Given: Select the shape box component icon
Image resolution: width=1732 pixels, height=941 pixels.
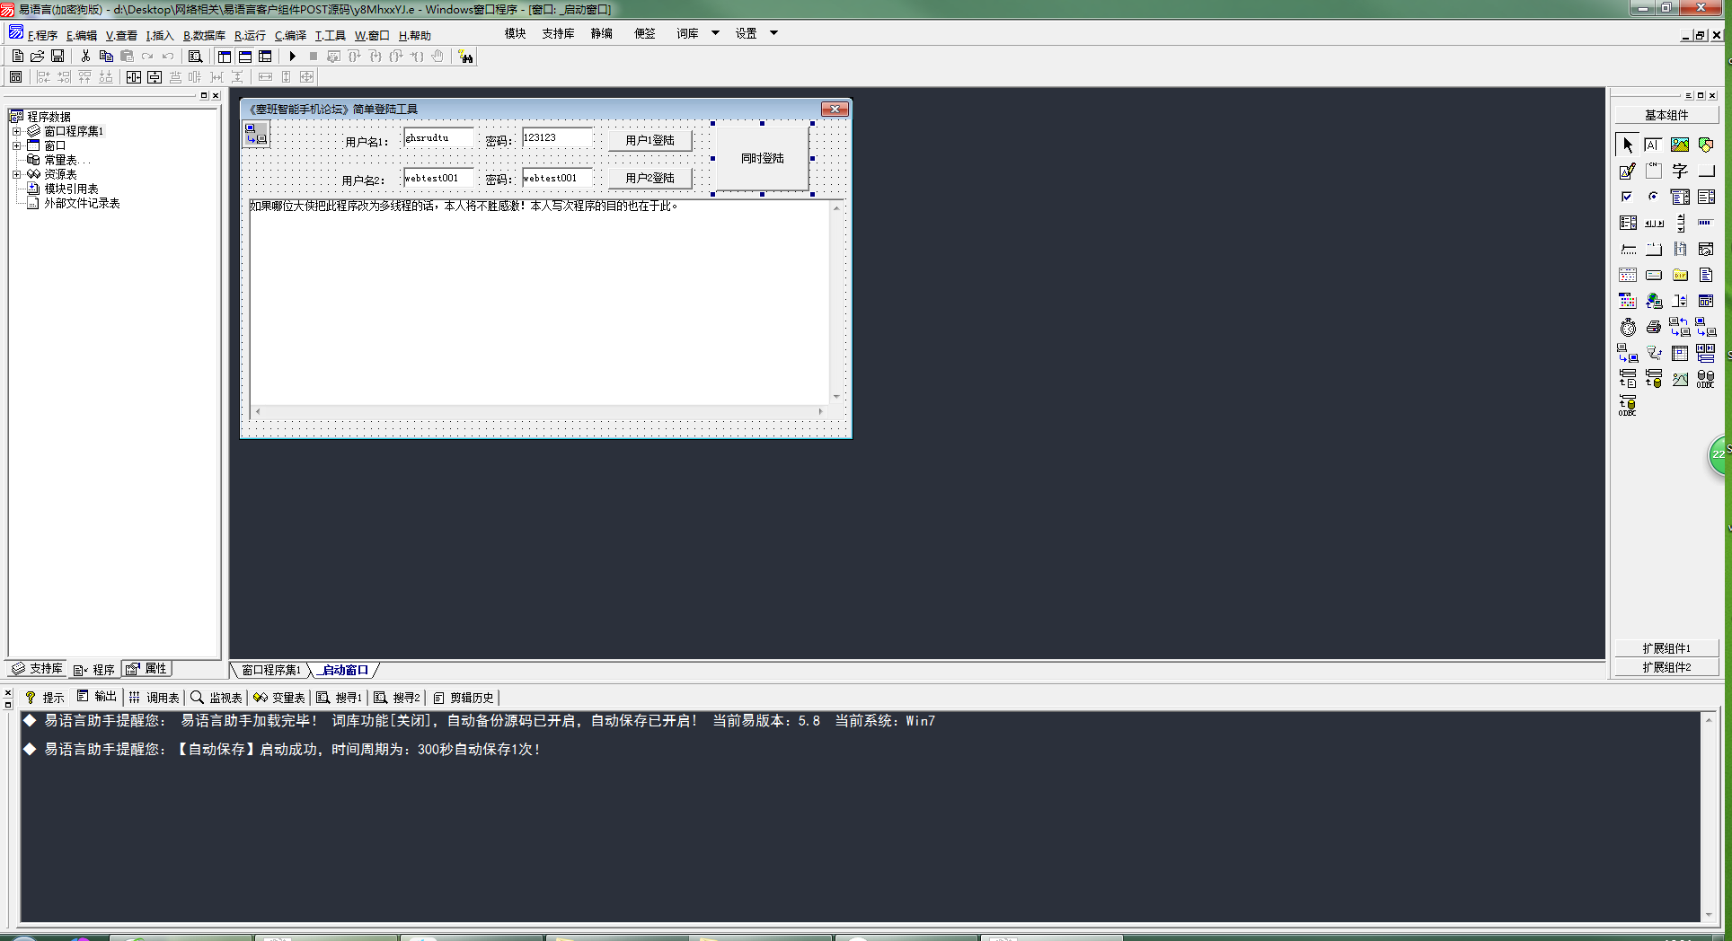Looking at the screenshot, I should 1705,145.
